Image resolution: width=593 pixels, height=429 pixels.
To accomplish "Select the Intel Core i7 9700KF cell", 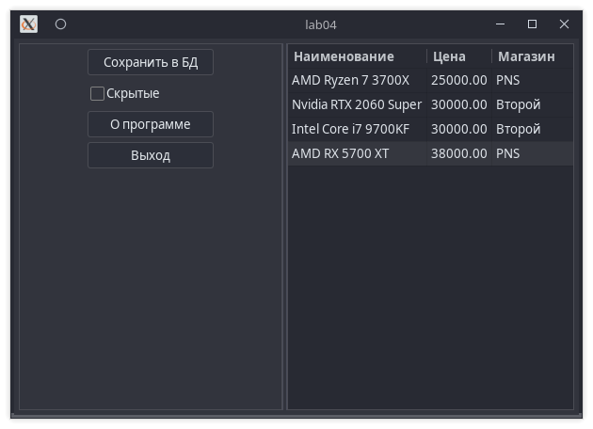I will pyautogui.click(x=358, y=129).
